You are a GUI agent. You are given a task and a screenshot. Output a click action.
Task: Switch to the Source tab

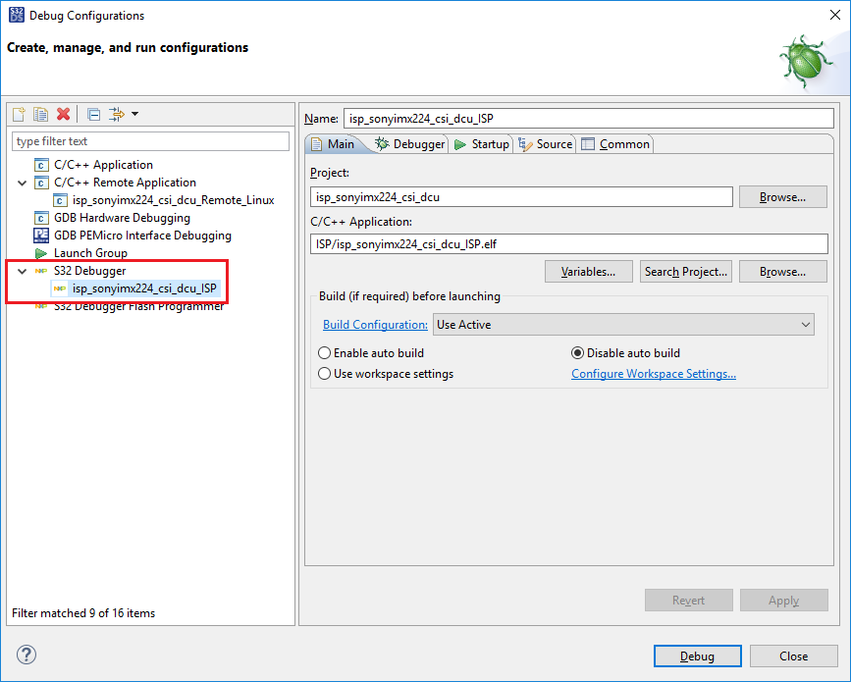(546, 144)
